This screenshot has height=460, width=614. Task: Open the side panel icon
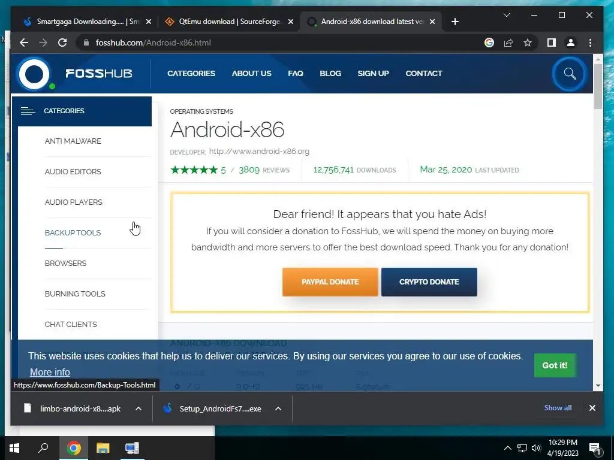[552, 43]
